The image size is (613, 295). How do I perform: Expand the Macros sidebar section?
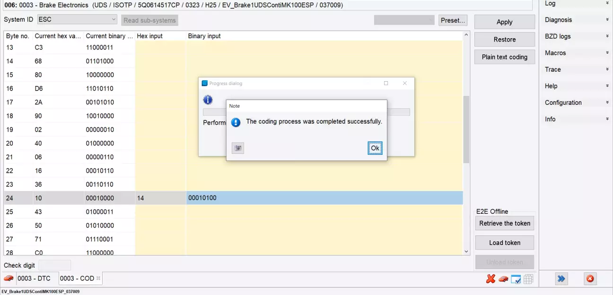tap(576, 53)
